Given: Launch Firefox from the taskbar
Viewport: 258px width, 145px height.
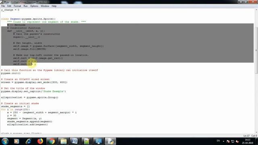Looking at the screenshot, I should pos(40,141).
